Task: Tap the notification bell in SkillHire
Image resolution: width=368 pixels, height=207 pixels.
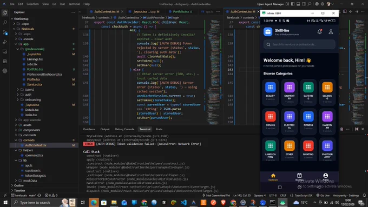Action: [319, 31]
